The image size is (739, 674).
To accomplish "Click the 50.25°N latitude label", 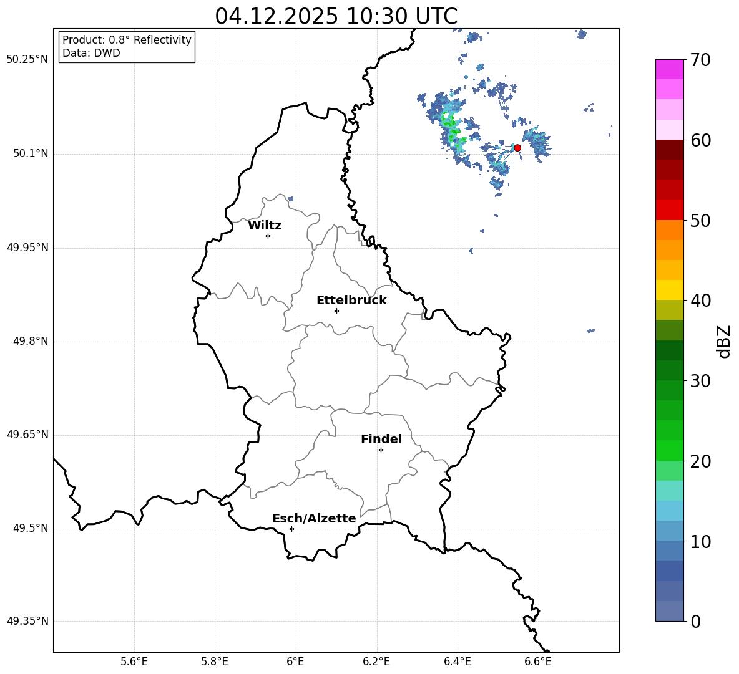I will point(27,60).
